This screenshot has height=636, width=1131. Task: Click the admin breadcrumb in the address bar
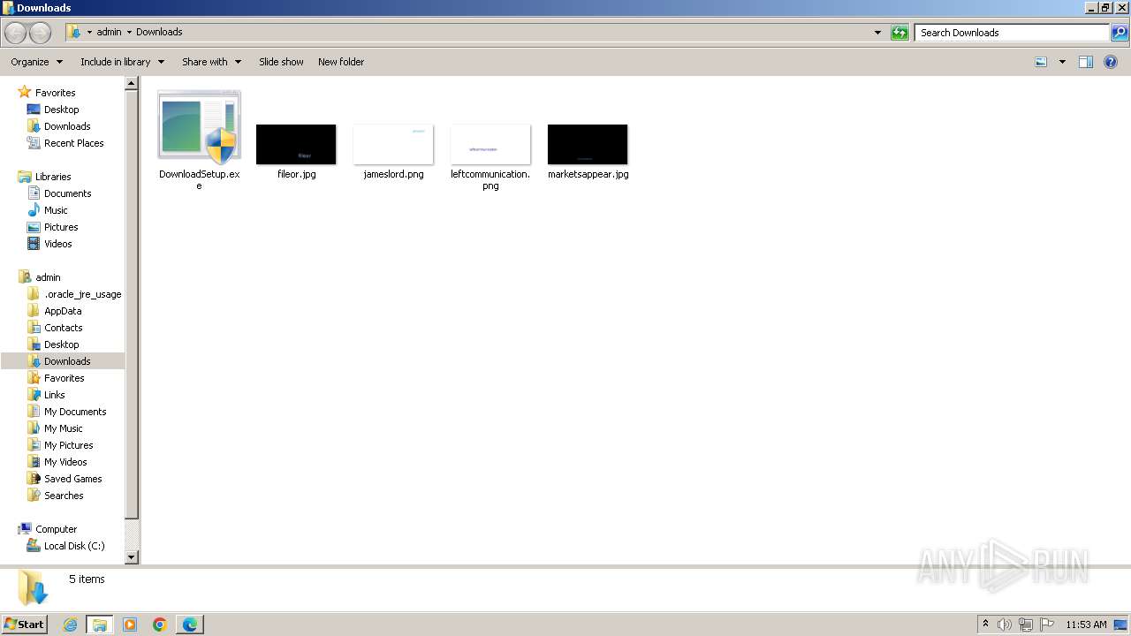coord(109,33)
